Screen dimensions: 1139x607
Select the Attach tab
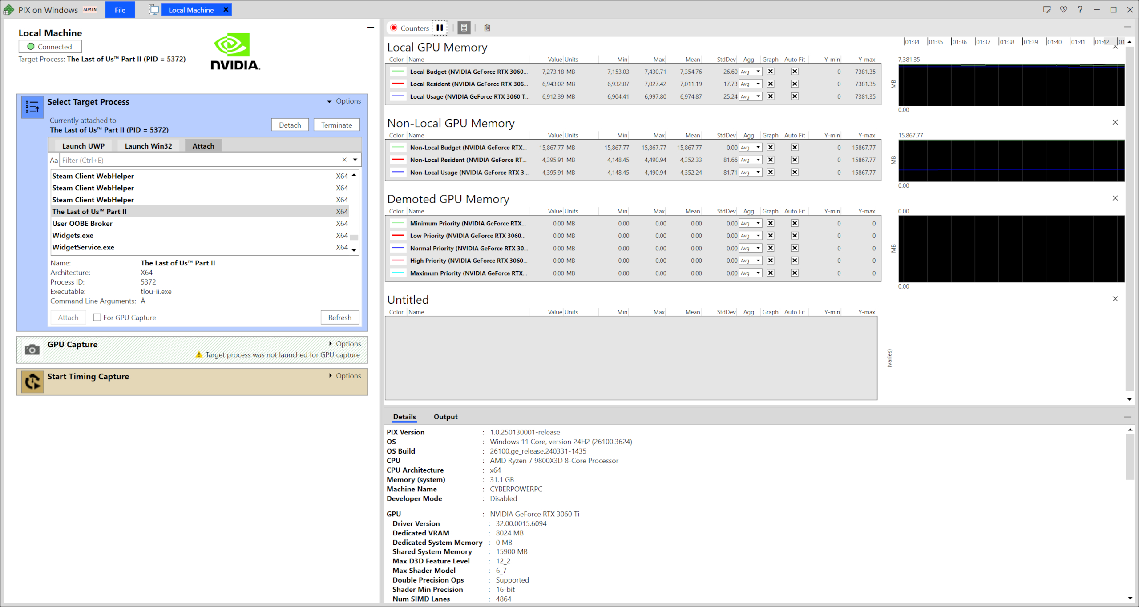203,146
